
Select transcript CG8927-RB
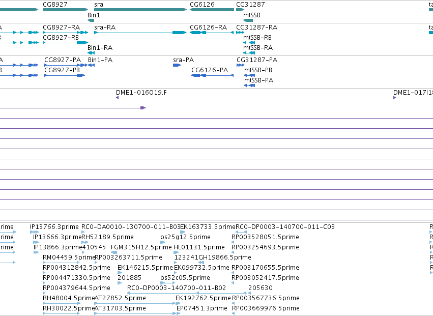(x=66, y=43)
